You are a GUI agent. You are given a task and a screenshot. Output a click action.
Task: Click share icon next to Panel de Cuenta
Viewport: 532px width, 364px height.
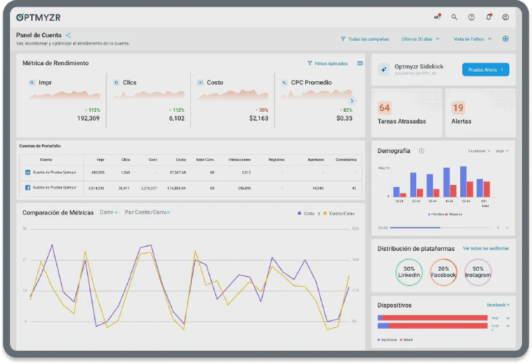tap(68, 35)
